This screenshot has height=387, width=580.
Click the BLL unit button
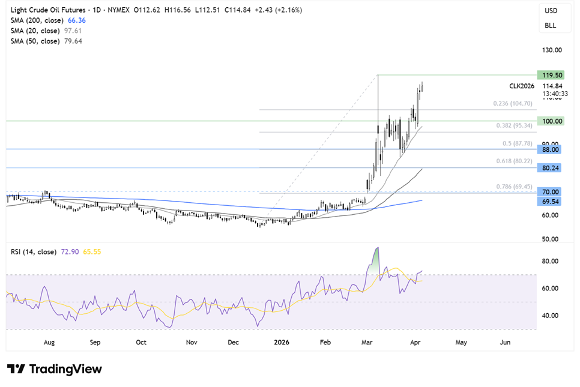[551, 26]
